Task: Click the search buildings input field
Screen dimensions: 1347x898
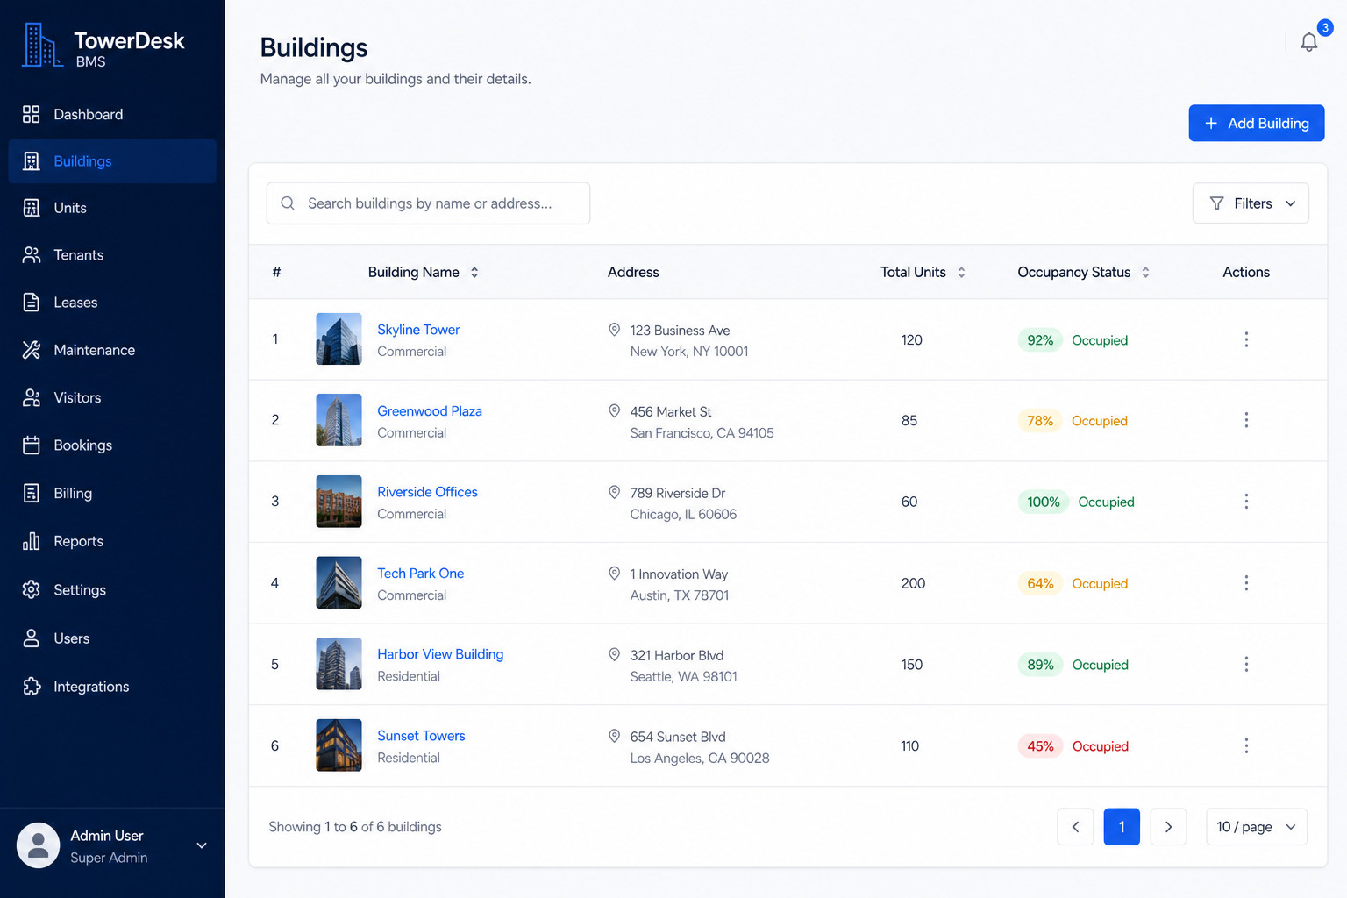Action: point(428,203)
